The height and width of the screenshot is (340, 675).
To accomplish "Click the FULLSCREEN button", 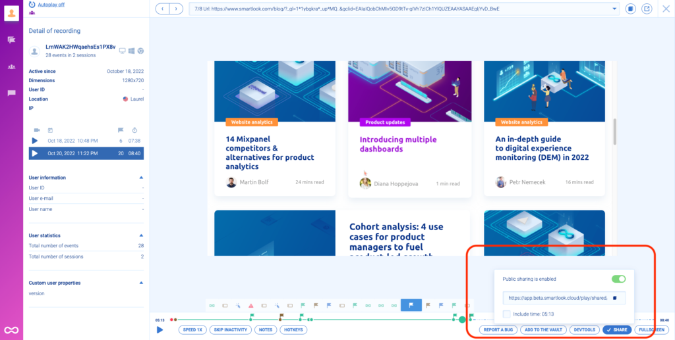I will click(x=651, y=329).
